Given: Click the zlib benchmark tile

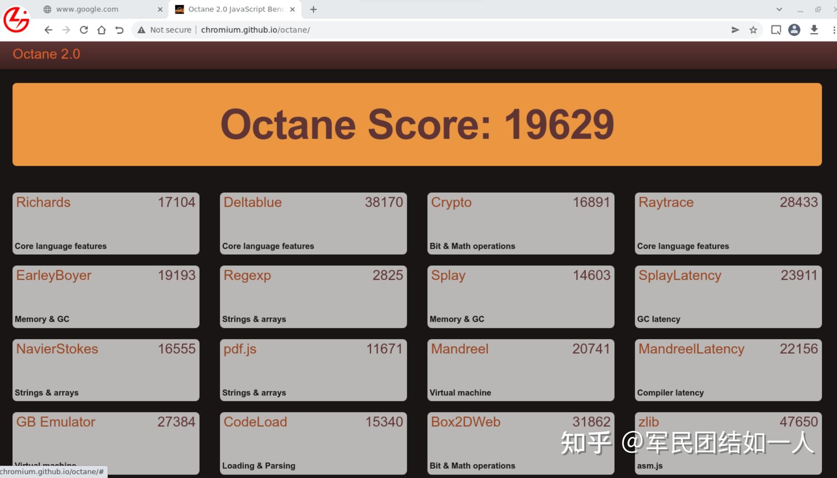Looking at the screenshot, I should tap(728, 443).
